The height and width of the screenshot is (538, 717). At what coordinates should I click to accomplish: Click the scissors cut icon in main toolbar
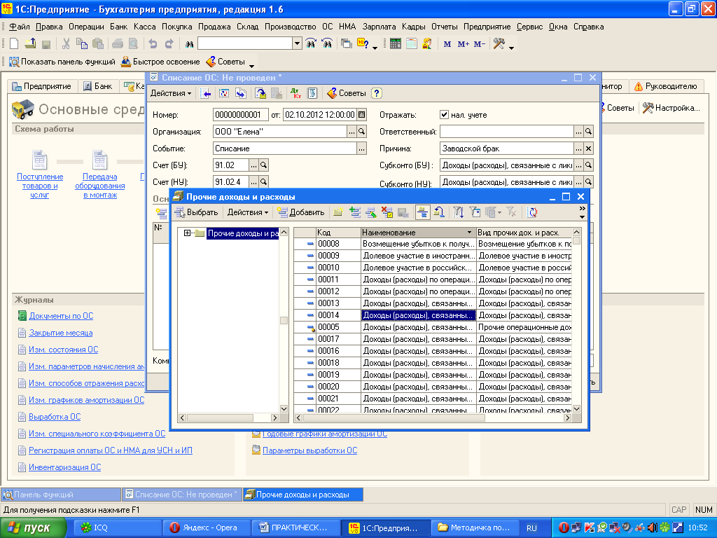point(66,44)
